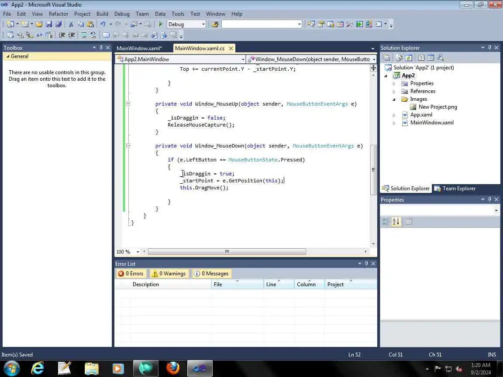Toggle Messages filter in Error List
Screen dimensions: 503x377
click(x=211, y=274)
